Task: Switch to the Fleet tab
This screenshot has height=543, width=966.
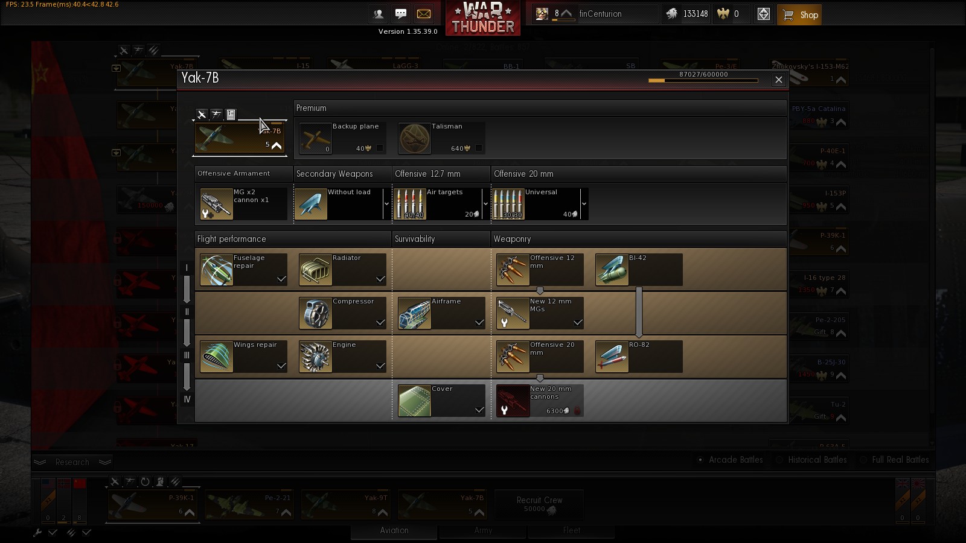Action: (x=572, y=531)
